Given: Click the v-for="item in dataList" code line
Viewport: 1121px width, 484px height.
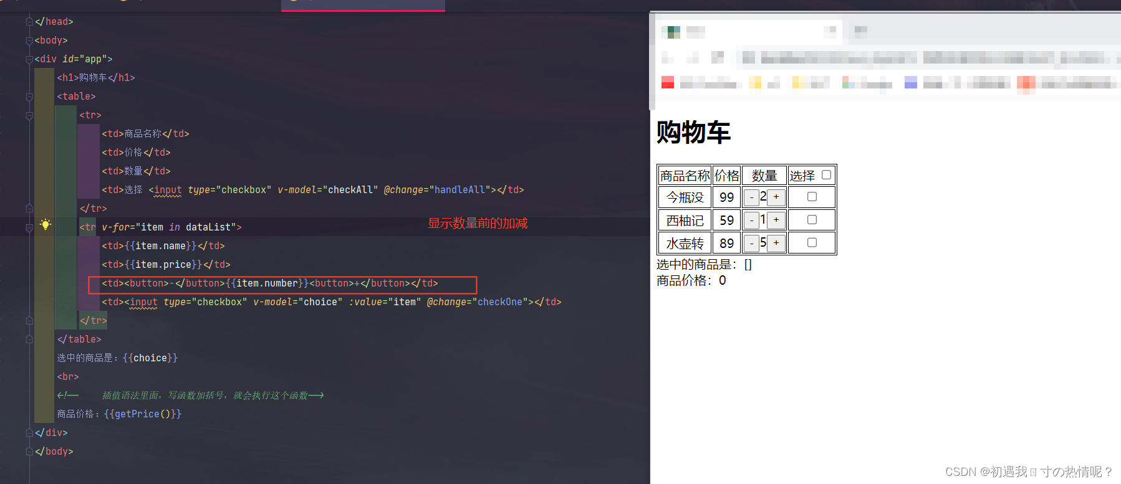Looking at the screenshot, I should (x=161, y=227).
